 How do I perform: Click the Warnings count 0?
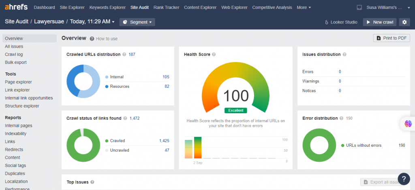tap(340, 81)
